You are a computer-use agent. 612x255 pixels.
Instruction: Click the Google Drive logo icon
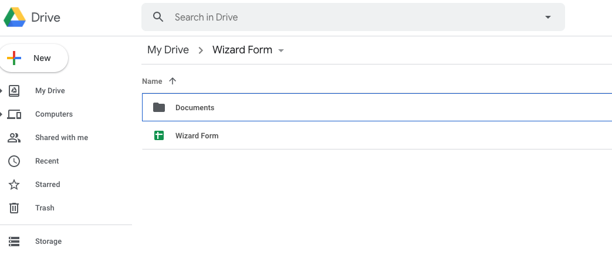15,18
